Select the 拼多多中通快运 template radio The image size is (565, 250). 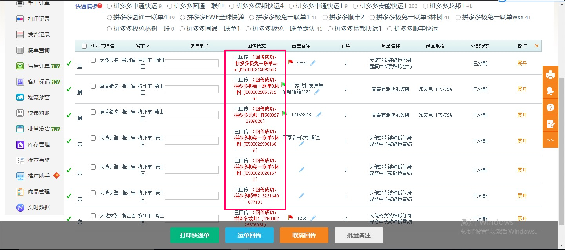tap(109, 6)
